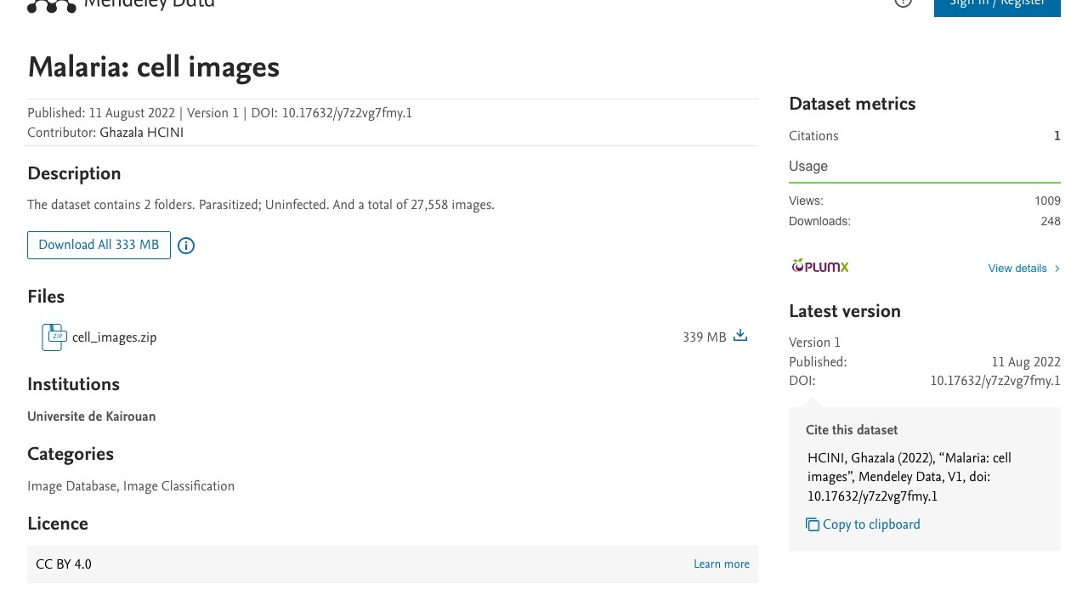
Task: Click the Copy to clipboard icon
Action: (x=813, y=524)
